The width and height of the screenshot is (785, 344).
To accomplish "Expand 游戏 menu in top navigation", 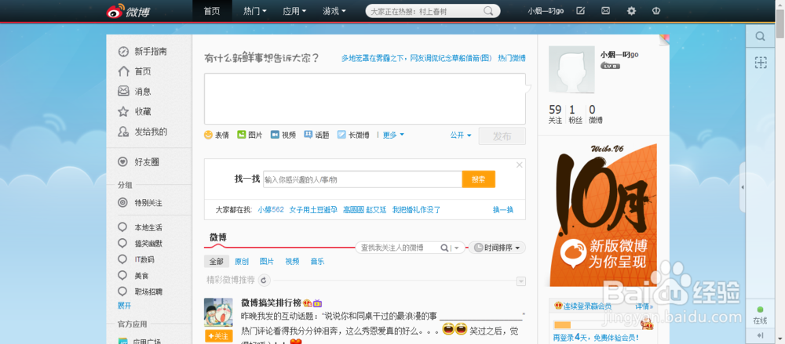I will (x=334, y=11).
